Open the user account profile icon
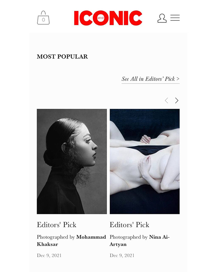The height and width of the screenshot is (272, 217). (x=162, y=18)
